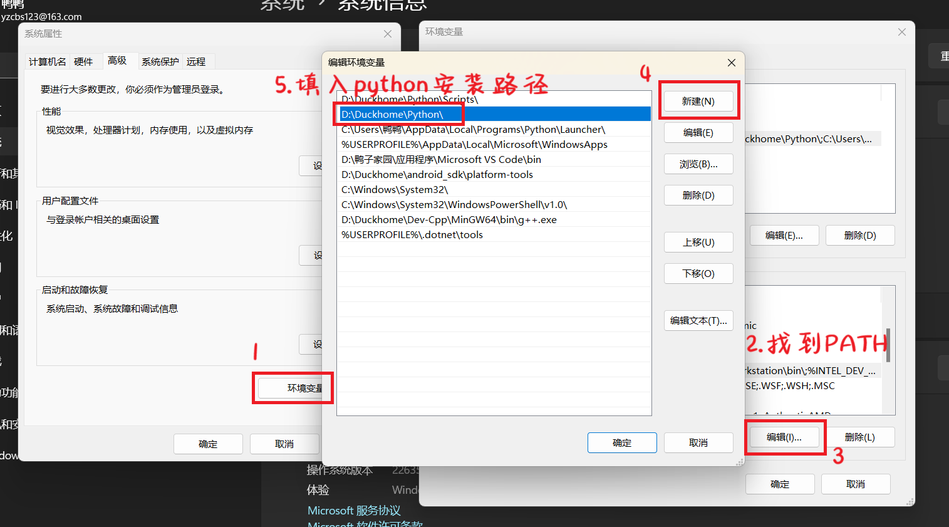Open the 计算机名 tab in 系统属性
Screen dimensions: 949x527
(48, 61)
